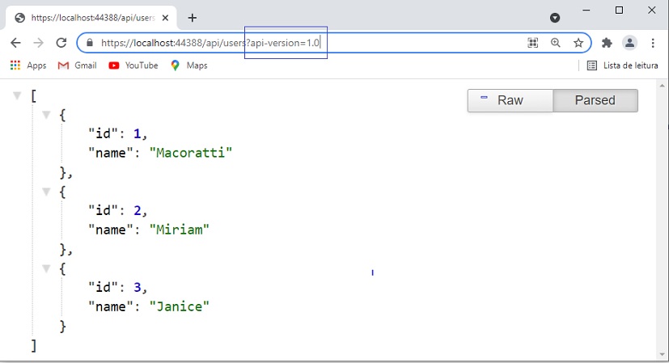669x363 pixels.
Task: View site info via the lock icon
Action: [x=90, y=43]
